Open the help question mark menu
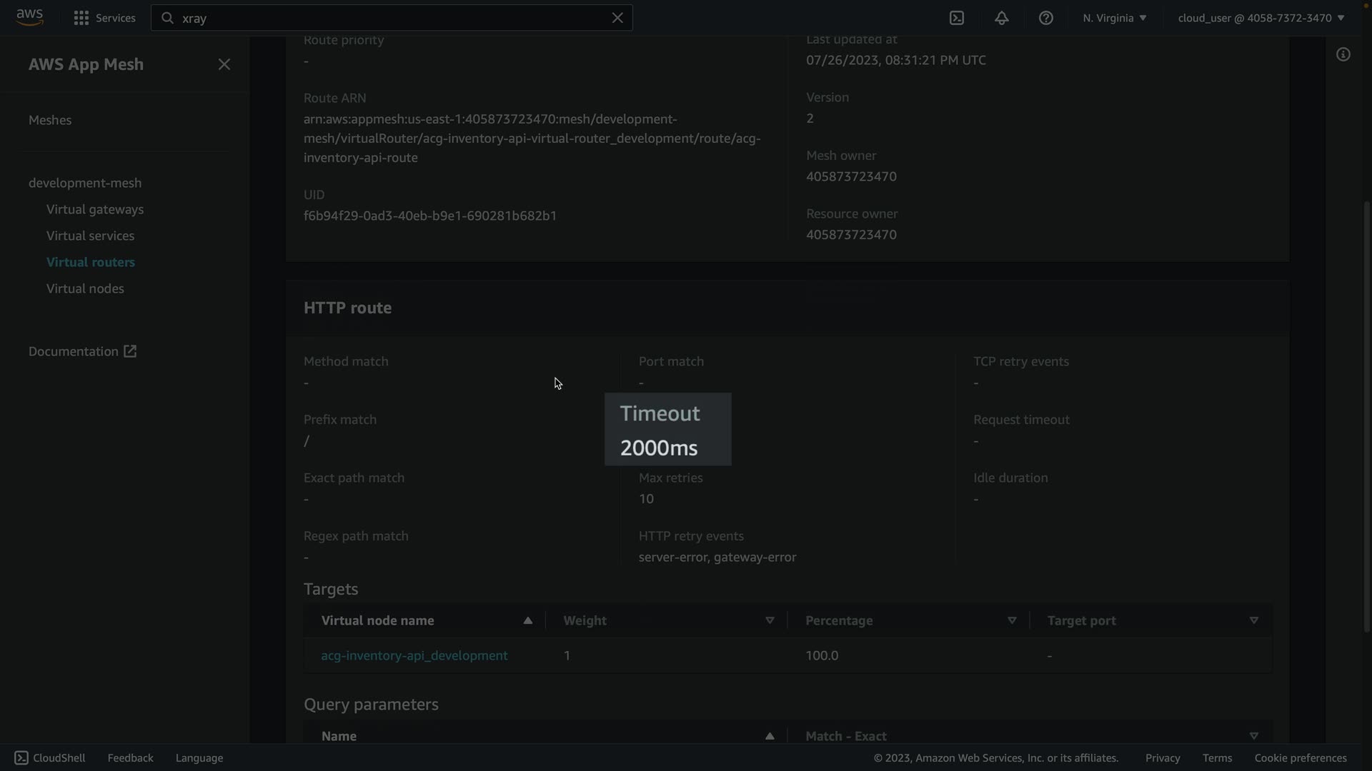The image size is (1372, 771). [x=1045, y=18]
